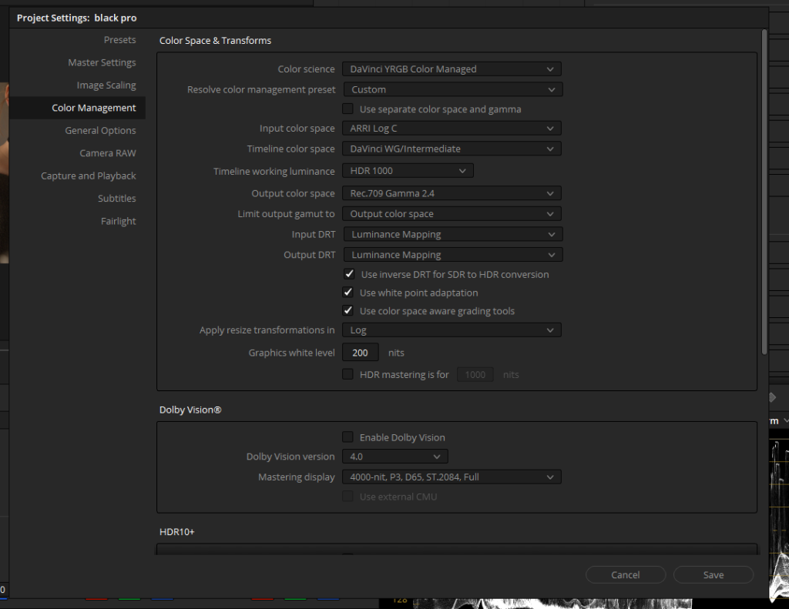
Task: Click the Cancel button
Action: coord(626,575)
